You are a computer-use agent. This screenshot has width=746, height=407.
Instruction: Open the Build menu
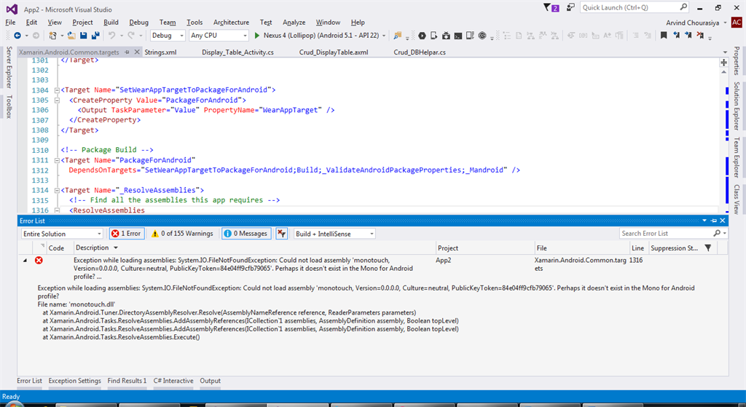(x=111, y=23)
